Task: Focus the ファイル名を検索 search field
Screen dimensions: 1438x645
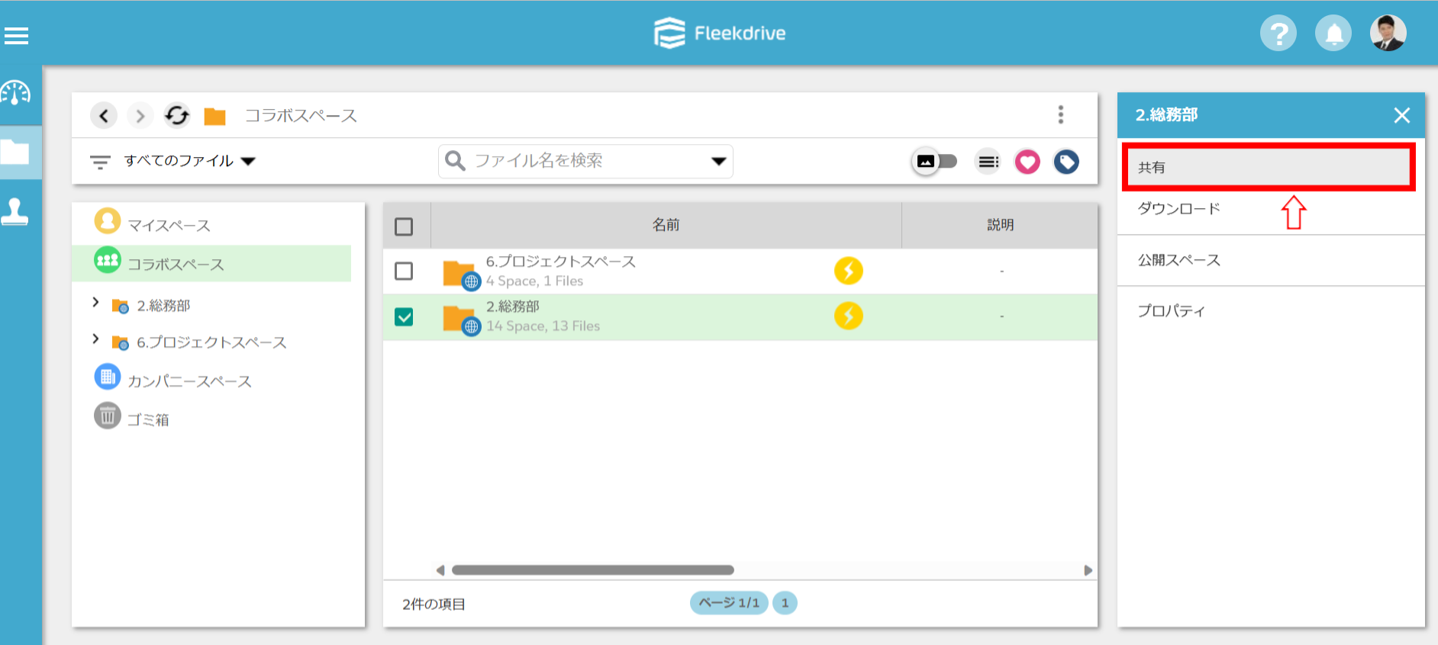Action: pyautogui.click(x=585, y=161)
